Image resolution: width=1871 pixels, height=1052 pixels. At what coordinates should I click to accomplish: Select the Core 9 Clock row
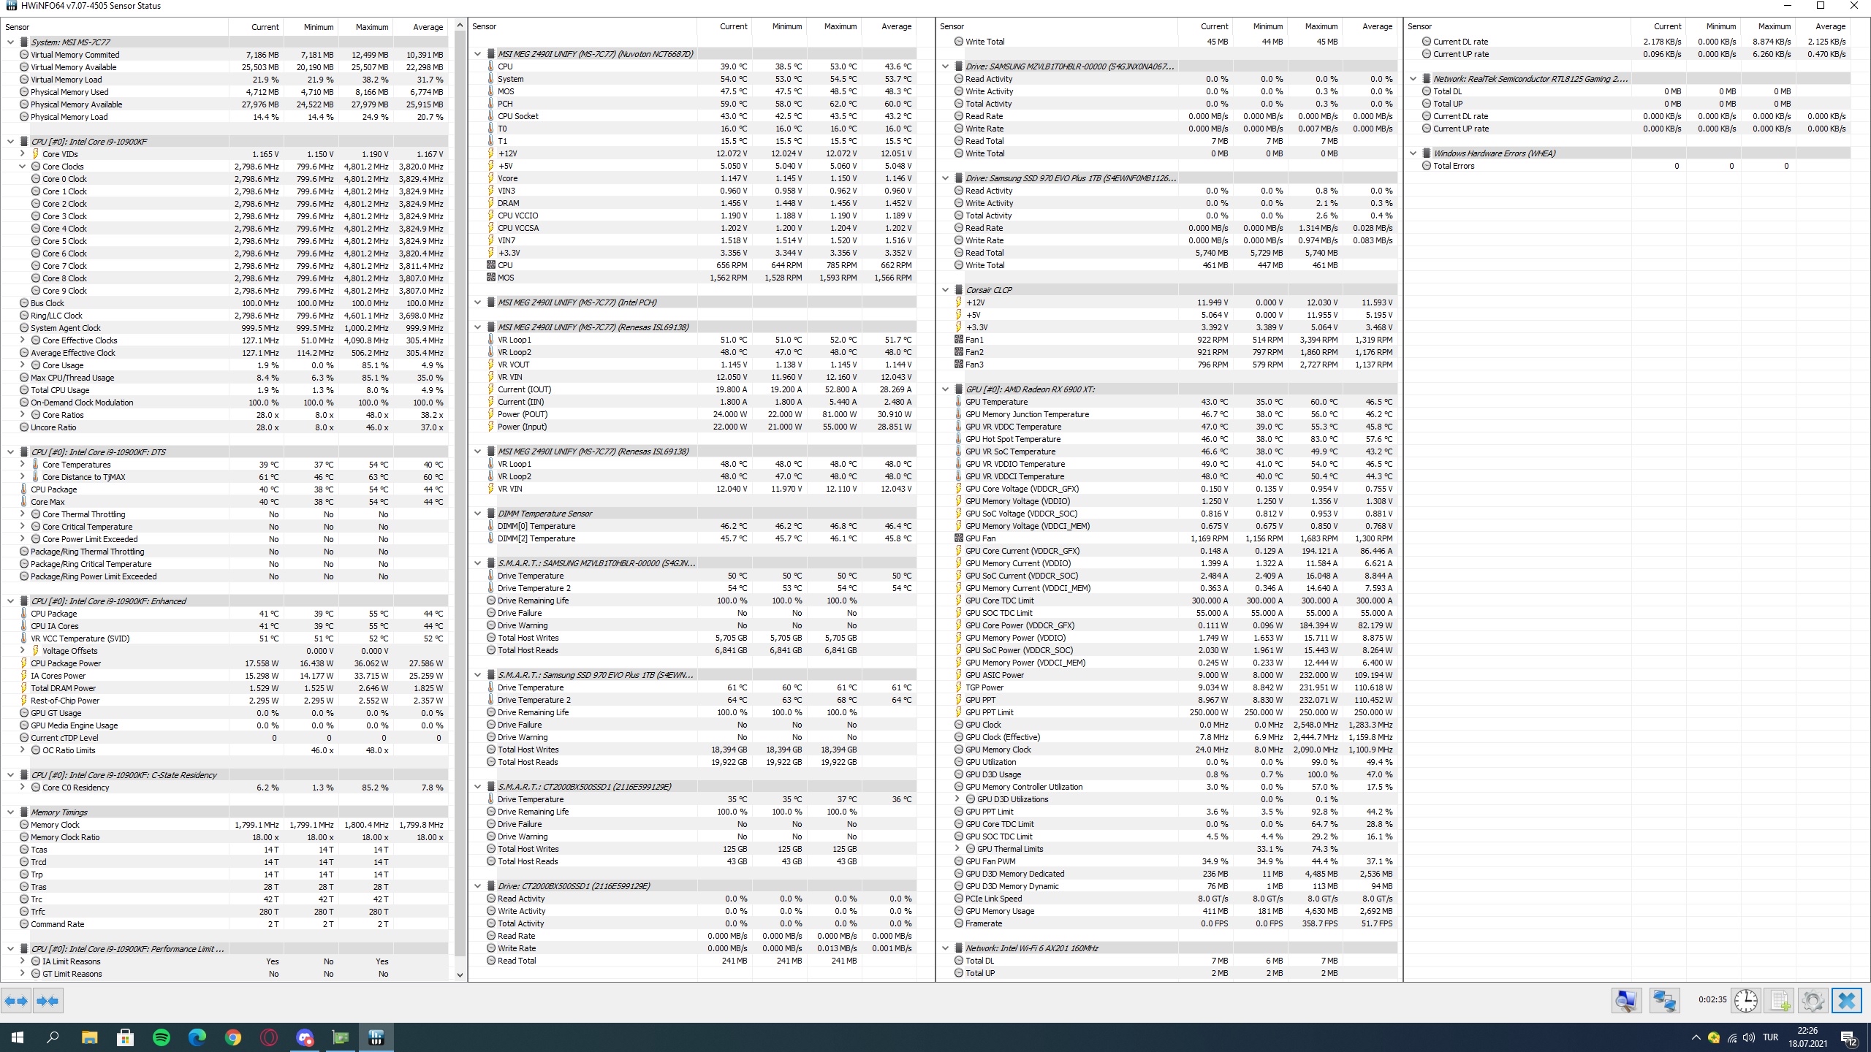point(225,291)
